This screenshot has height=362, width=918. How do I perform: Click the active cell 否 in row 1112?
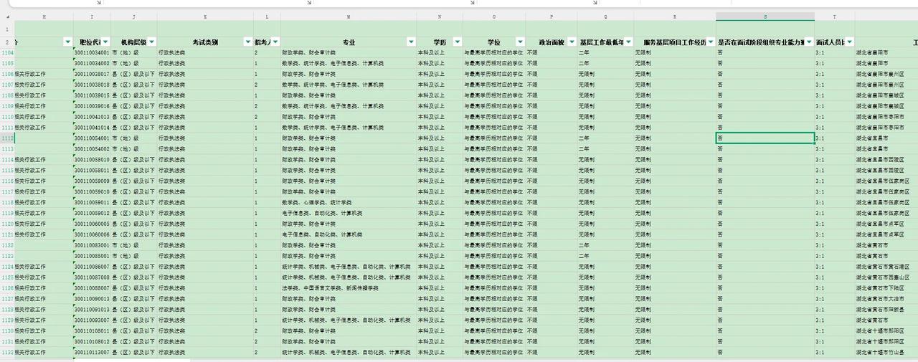pyautogui.click(x=765, y=138)
